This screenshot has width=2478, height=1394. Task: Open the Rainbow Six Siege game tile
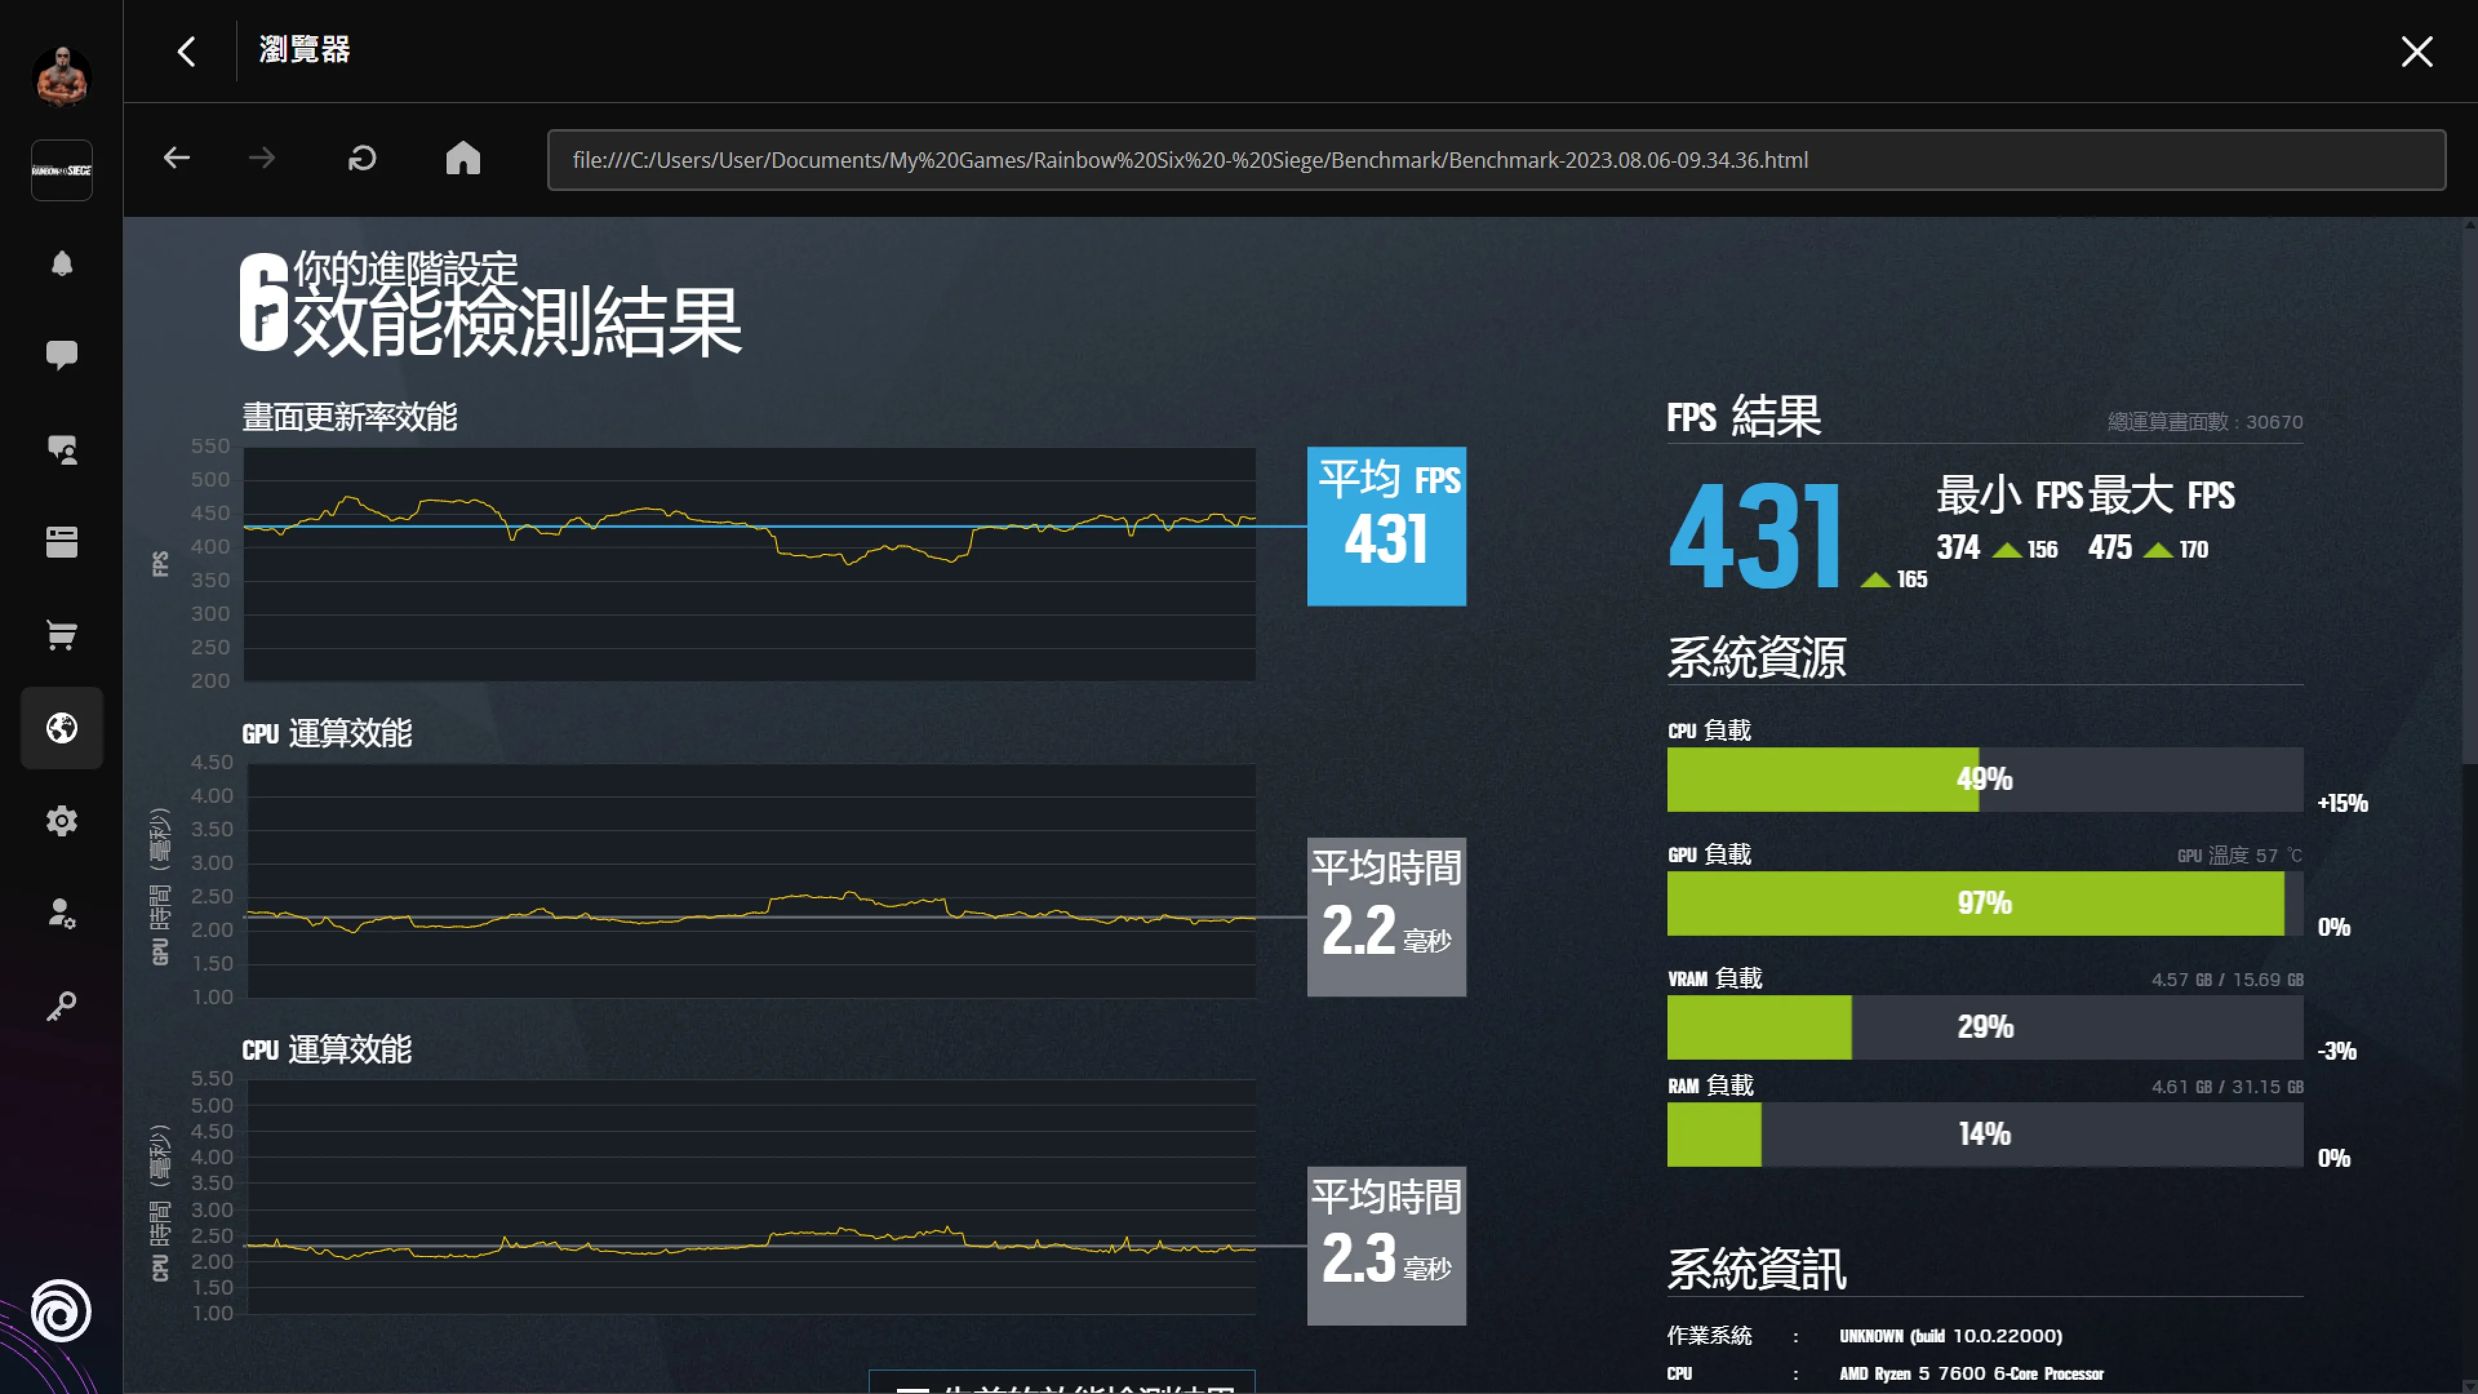click(x=61, y=170)
